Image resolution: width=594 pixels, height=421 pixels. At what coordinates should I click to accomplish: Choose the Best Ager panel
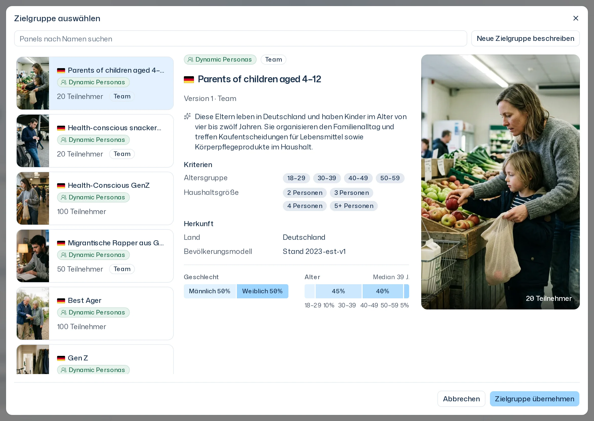[95, 313]
